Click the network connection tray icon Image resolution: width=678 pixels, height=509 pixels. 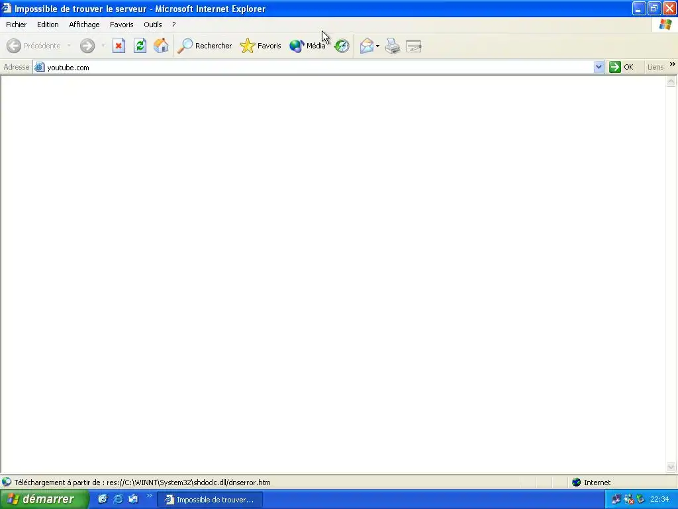pos(616,500)
